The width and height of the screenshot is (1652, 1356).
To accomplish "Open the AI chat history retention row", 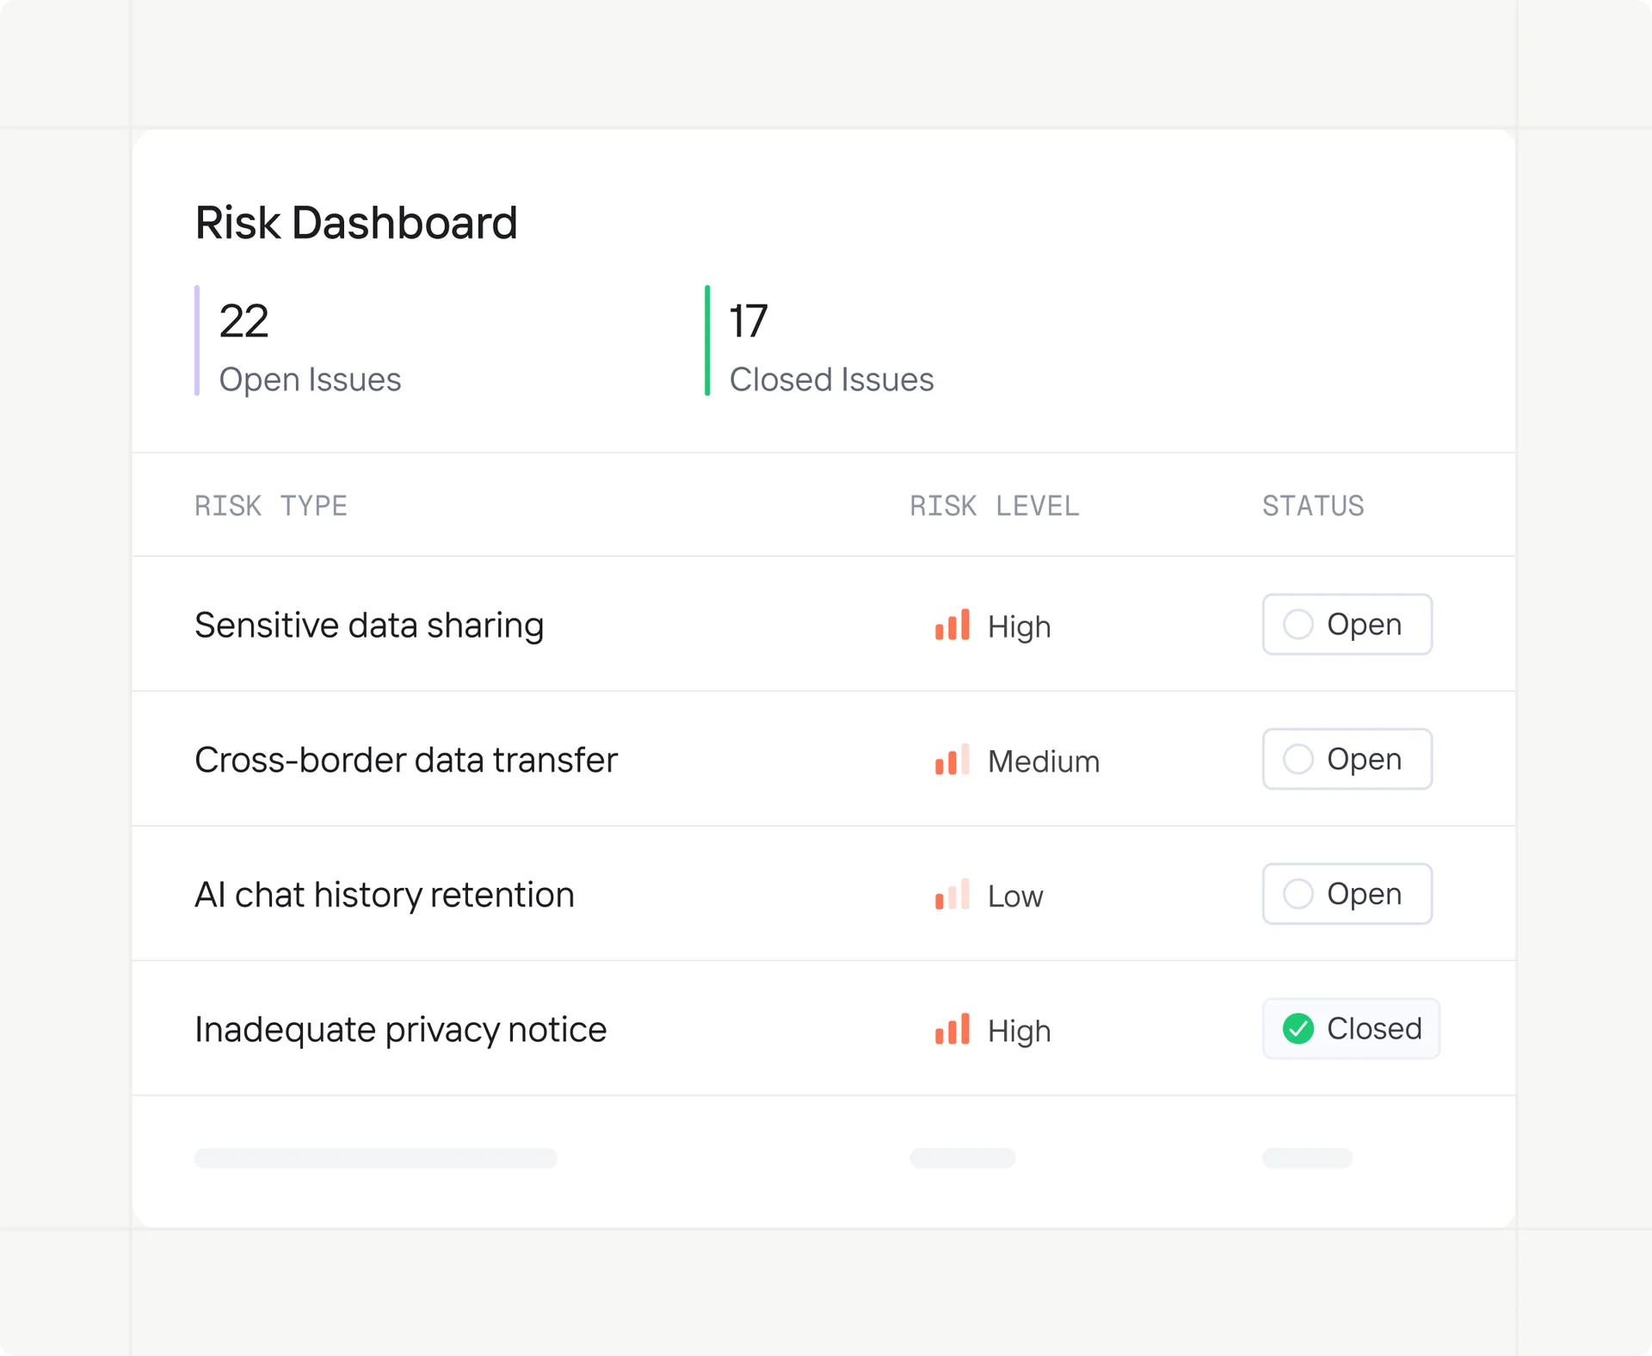I will pos(823,894).
